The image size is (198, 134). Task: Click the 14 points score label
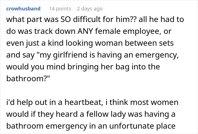pos(60,9)
